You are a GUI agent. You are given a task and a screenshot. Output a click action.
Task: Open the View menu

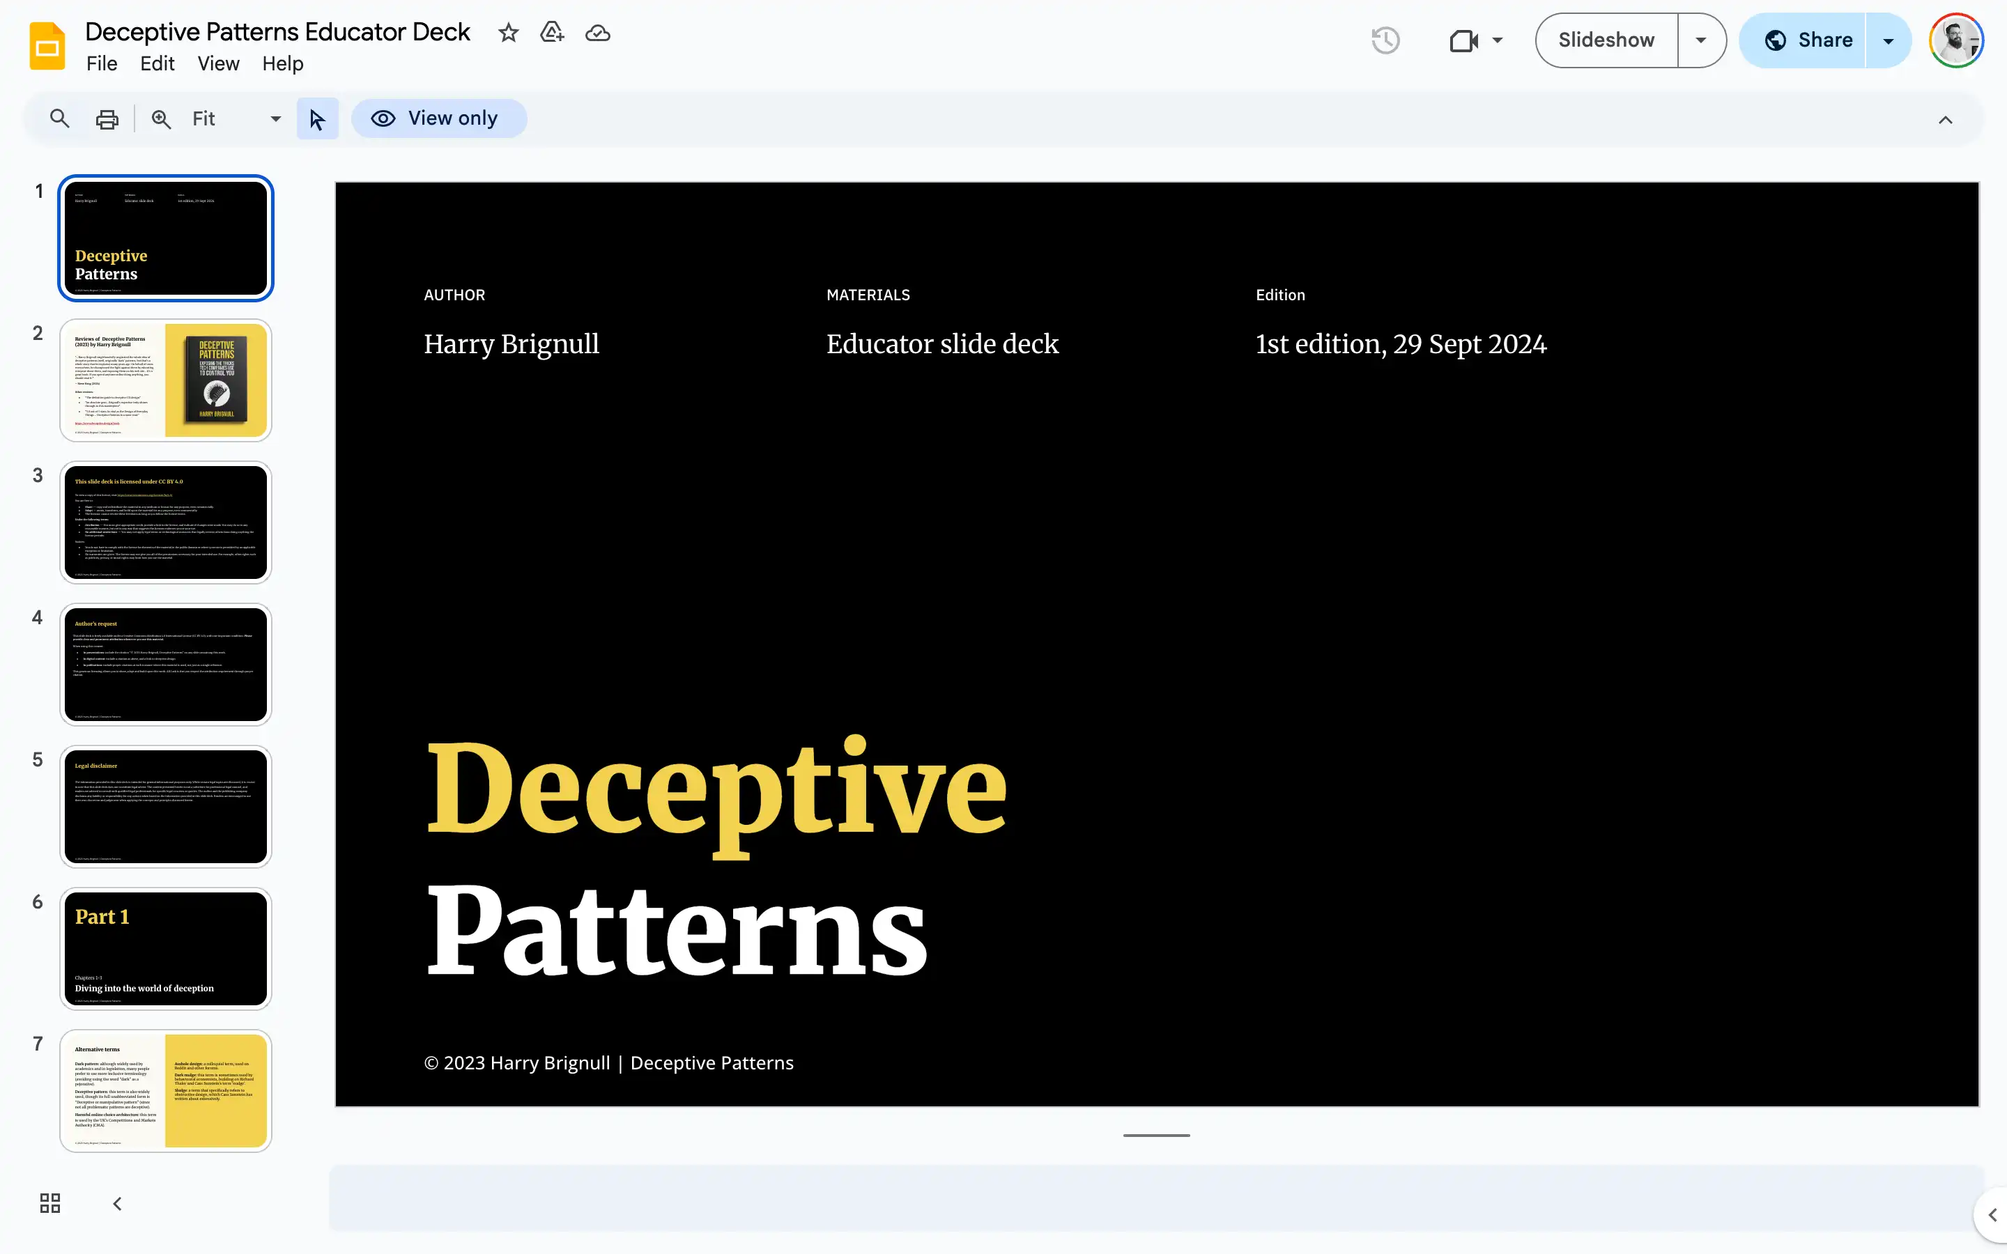tap(218, 64)
